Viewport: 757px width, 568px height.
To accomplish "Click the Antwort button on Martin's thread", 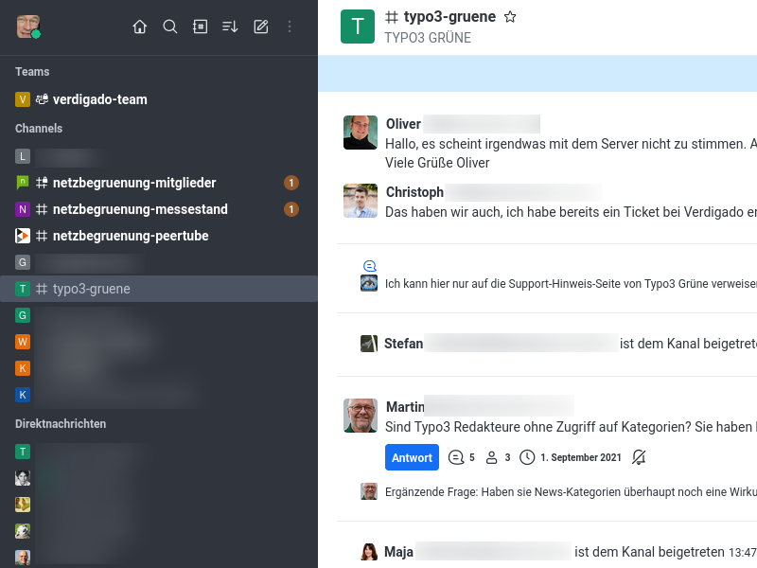I will pos(412,457).
